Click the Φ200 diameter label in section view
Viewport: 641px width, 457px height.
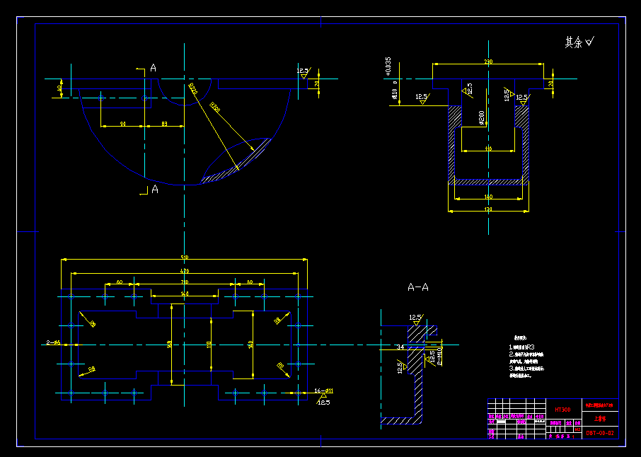(x=480, y=117)
